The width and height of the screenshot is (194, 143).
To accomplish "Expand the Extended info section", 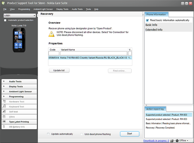I will click(x=169, y=30).
